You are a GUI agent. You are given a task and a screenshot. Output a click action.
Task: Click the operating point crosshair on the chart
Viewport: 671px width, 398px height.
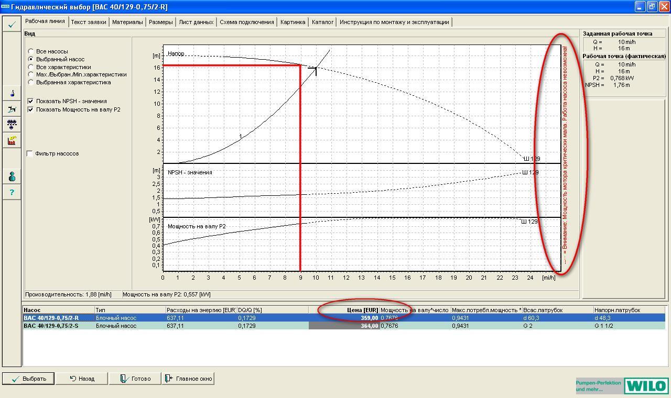(x=316, y=69)
